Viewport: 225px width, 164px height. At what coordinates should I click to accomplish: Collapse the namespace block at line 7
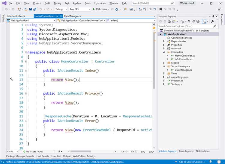click(x=26, y=52)
